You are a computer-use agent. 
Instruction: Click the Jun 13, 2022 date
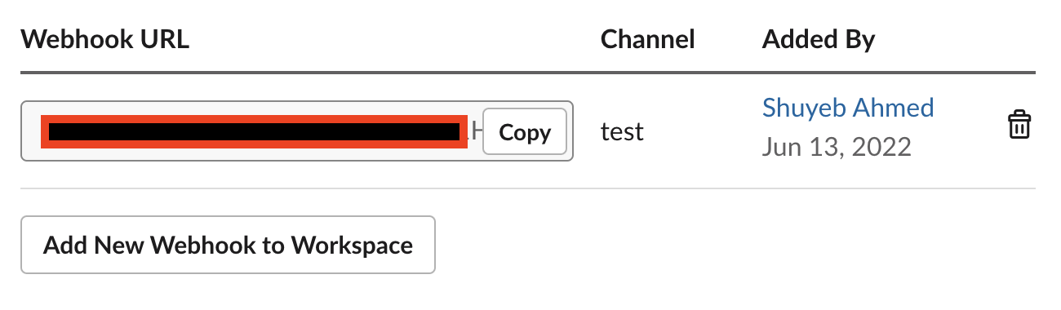[x=837, y=147]
